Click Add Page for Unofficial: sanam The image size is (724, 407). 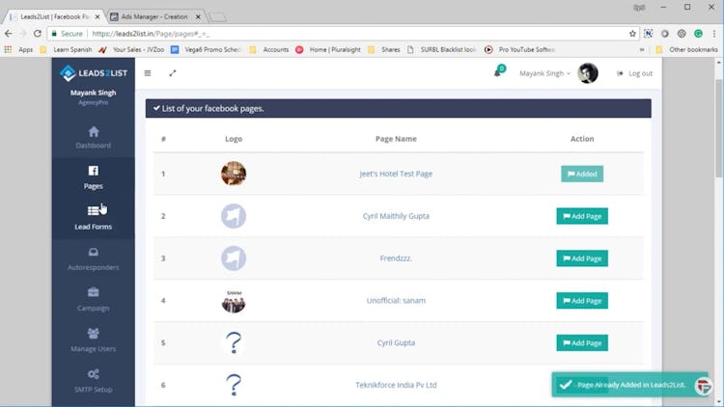[x=582, y=301]
